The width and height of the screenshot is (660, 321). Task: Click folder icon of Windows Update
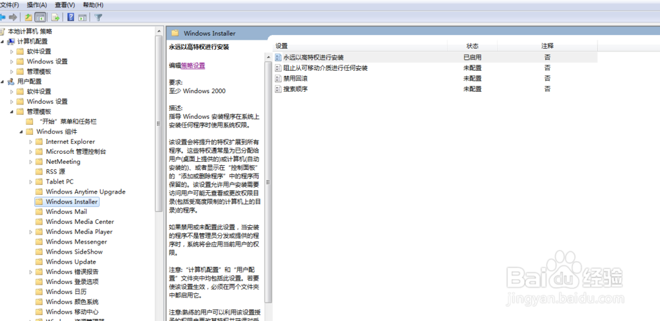[x=39, y=262]
